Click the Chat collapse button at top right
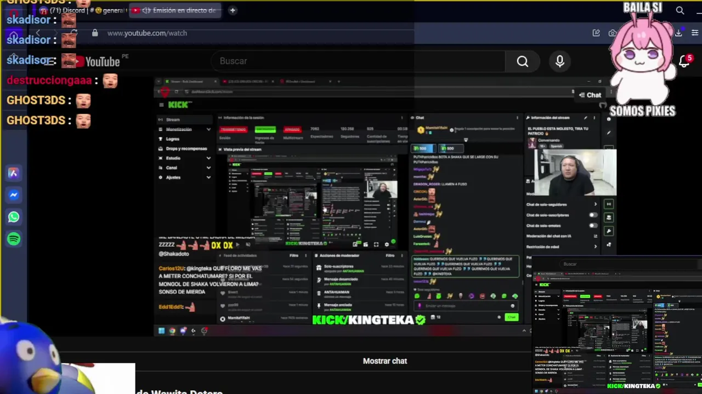702x394 pixels. pyautogui.click(x=590, y=95)
